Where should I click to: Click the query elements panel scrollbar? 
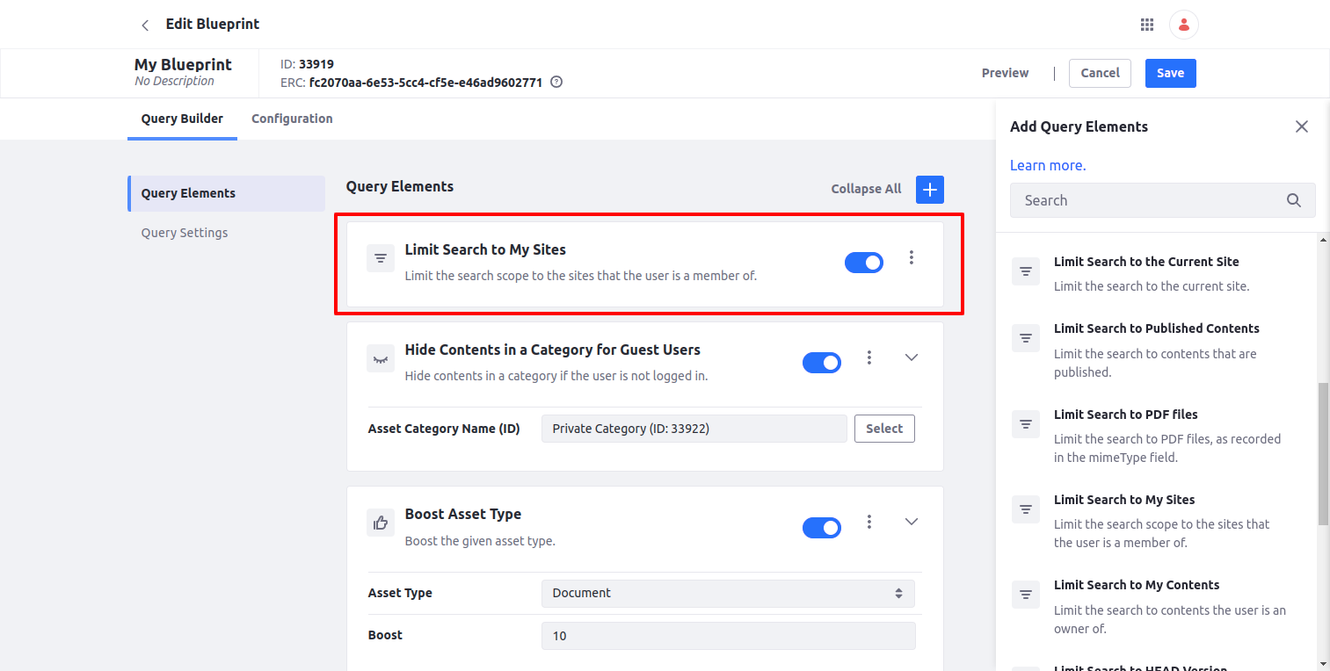[1323, 454]
